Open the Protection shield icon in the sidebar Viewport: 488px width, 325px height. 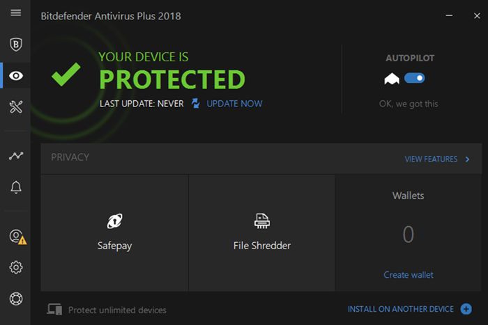coord(15,45)
